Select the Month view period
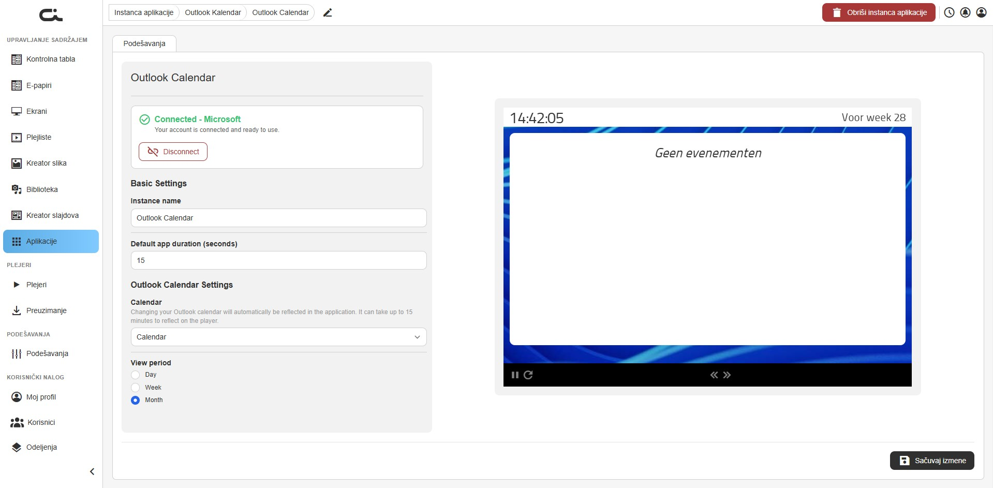993x488 pixels. pos(136,400)
